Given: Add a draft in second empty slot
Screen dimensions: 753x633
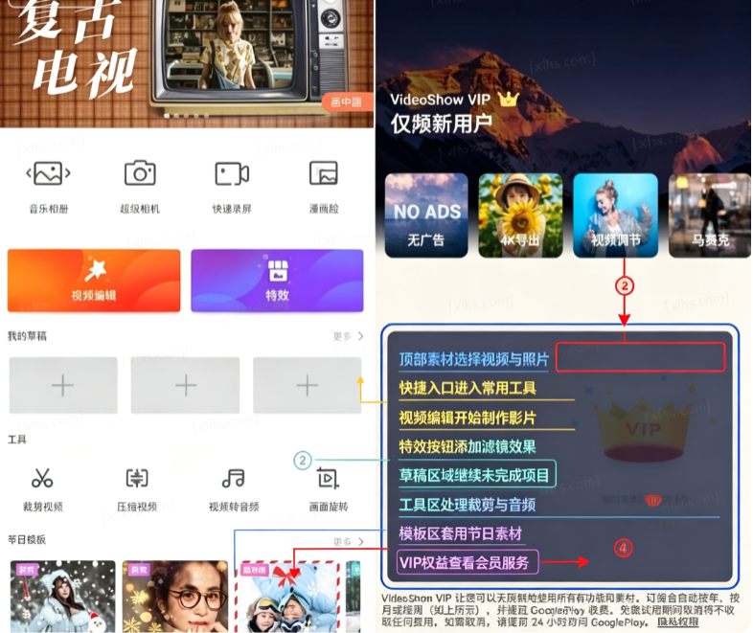Looking at the screenshot, I should 185,385.
